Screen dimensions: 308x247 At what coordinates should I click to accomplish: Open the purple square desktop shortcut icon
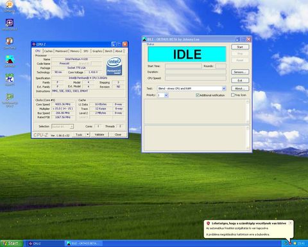click(10, 23)
